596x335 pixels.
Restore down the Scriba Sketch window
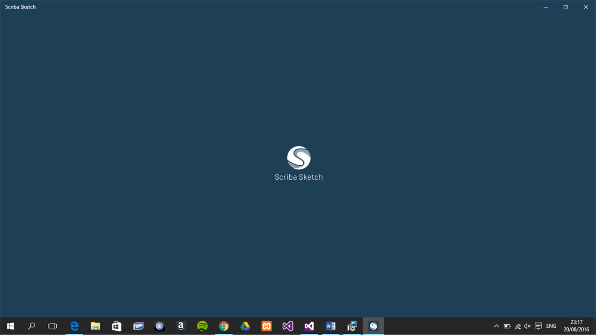coord(566,7)
